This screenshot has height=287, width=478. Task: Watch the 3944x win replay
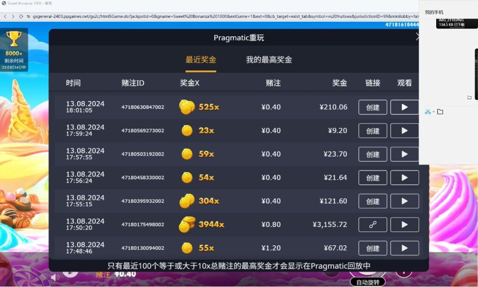[x=404, y=225]
